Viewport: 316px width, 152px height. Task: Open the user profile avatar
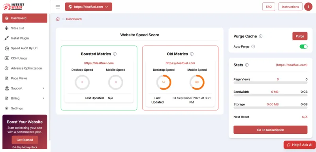click(308, 7)
